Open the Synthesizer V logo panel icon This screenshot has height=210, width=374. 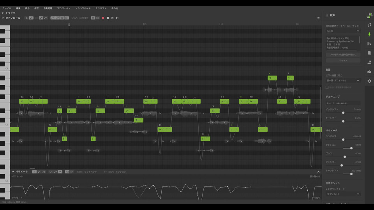[369, 16]
